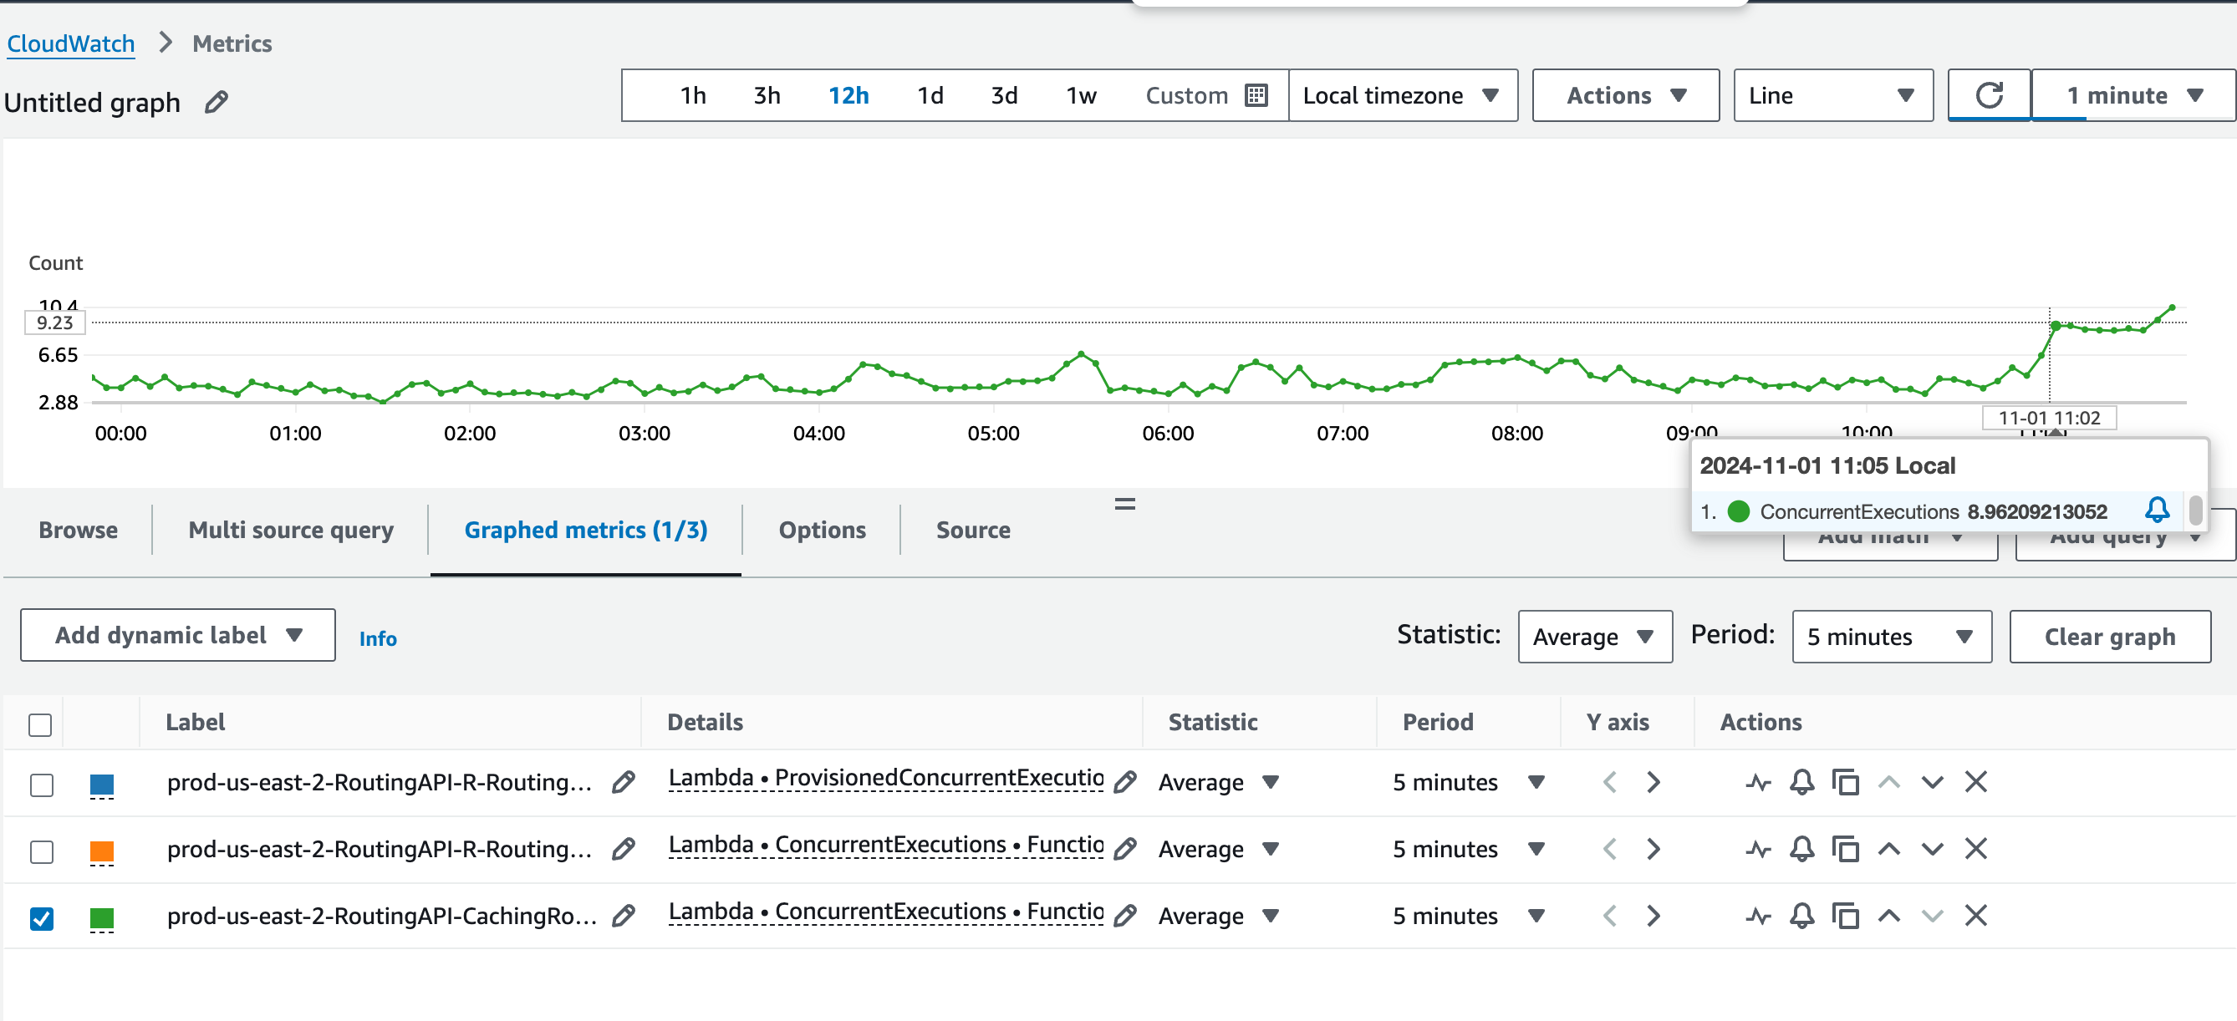Screen dimensions: 2237x1021
Task: Check the orange ConcurrentExecutions row checkbox
Action: [41, 851]
